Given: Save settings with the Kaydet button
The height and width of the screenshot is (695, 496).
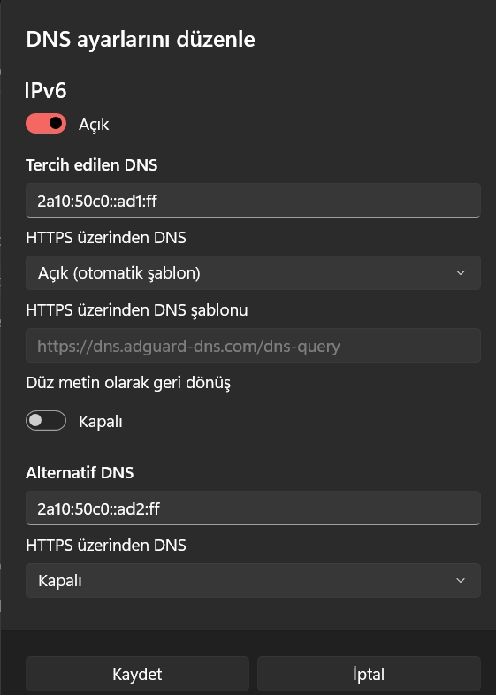Looking at the screenshot, I should (x=137, y=674).
